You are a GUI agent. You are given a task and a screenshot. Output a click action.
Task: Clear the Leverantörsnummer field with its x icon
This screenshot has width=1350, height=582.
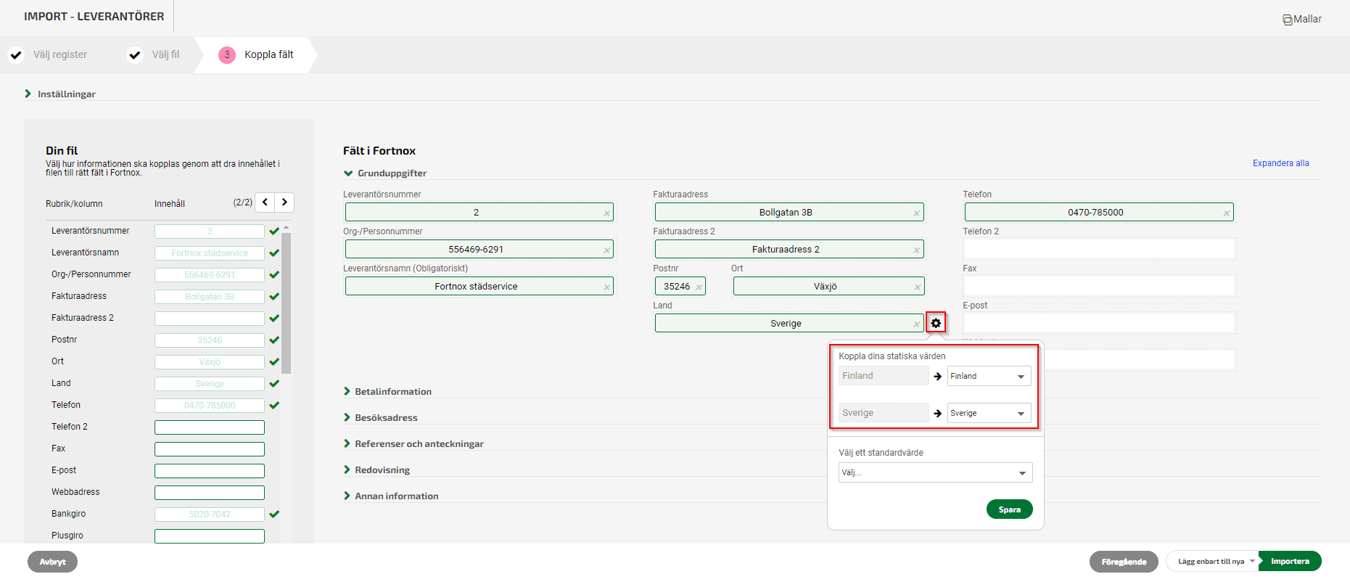tap(606, 213)
